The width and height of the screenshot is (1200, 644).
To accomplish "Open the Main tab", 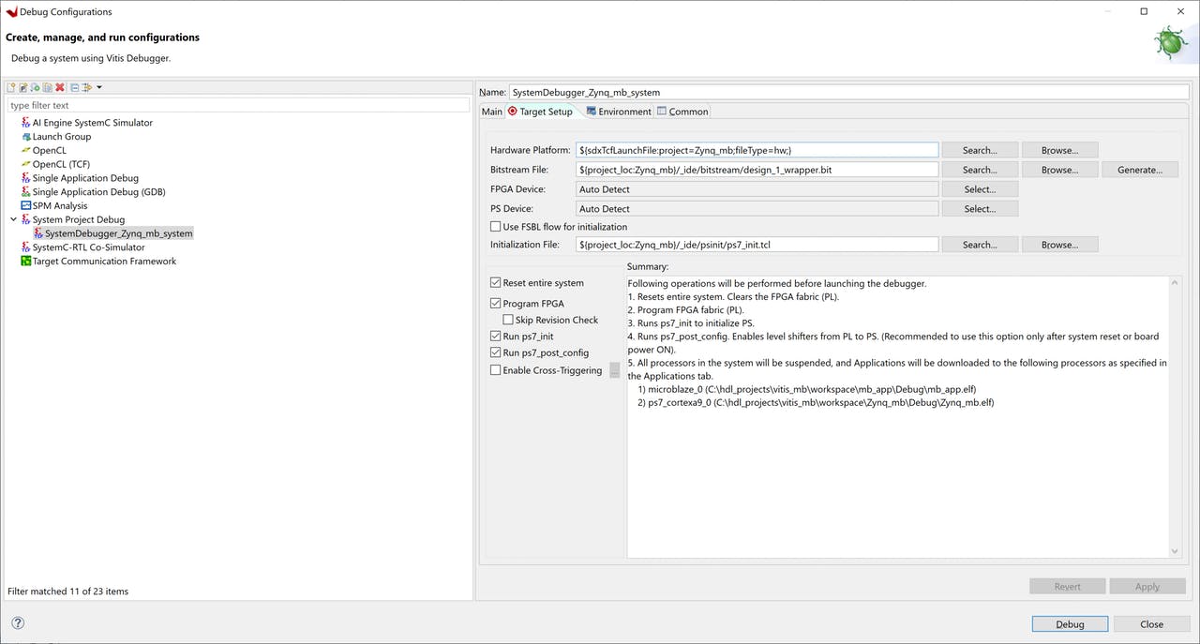I will (492, 112).
